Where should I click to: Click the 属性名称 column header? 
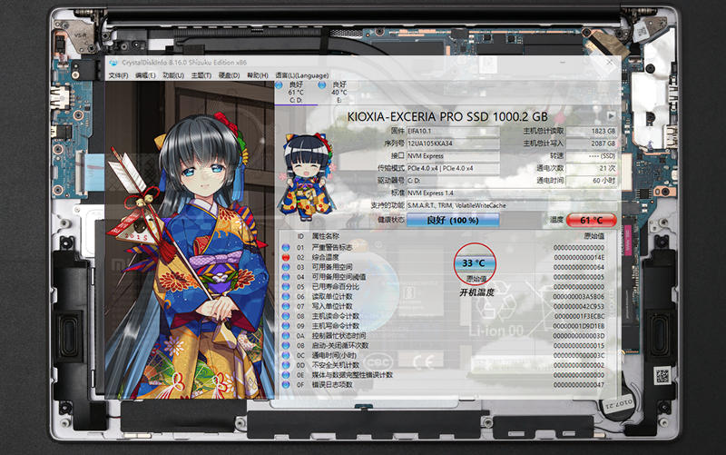pos(325,236)
